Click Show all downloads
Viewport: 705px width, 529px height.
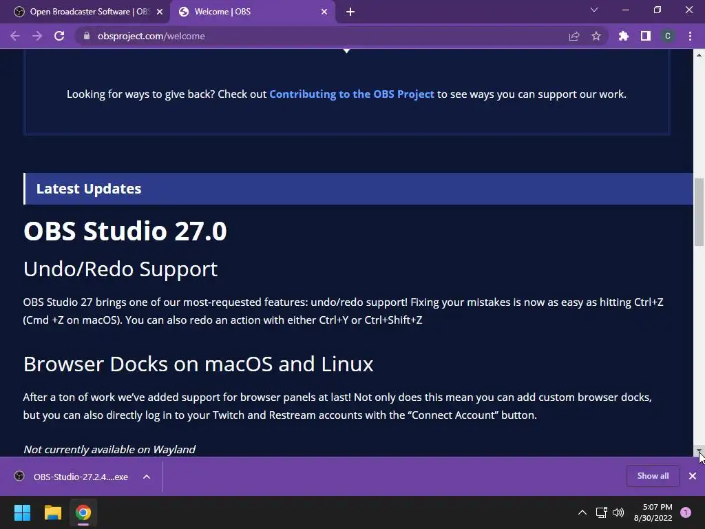click(653, 476)
